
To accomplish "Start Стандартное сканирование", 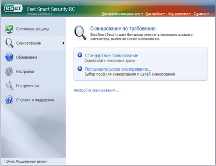I will [x=111, y=55].
